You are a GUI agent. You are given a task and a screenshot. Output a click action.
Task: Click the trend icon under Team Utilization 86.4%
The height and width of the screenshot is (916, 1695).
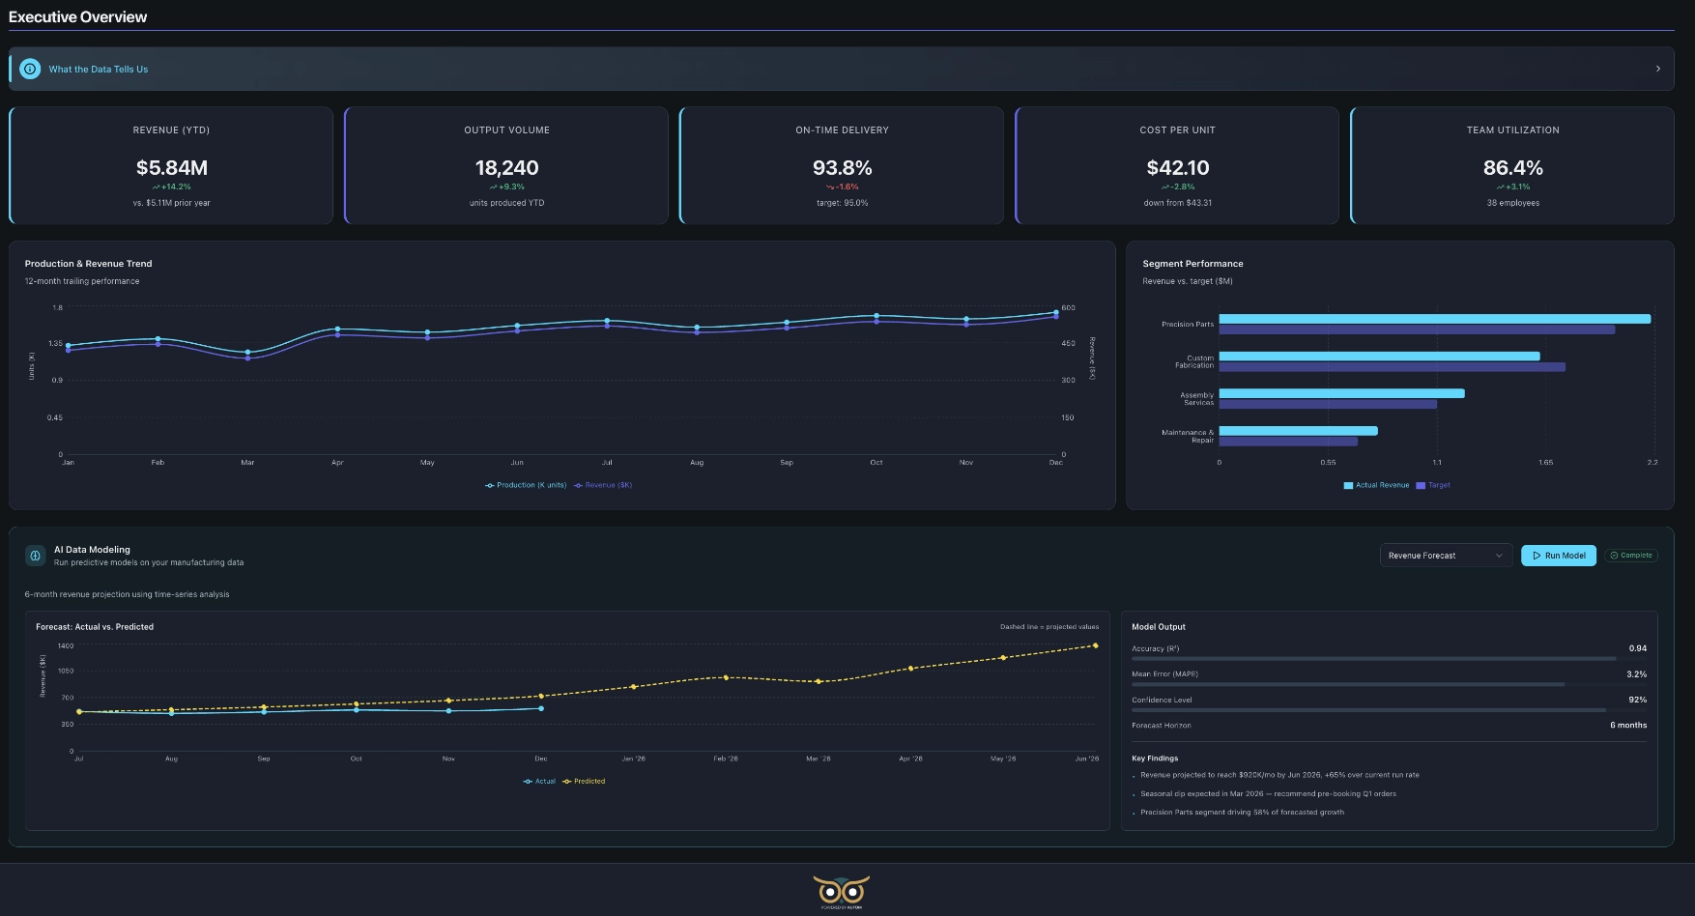pos(1500,187)
